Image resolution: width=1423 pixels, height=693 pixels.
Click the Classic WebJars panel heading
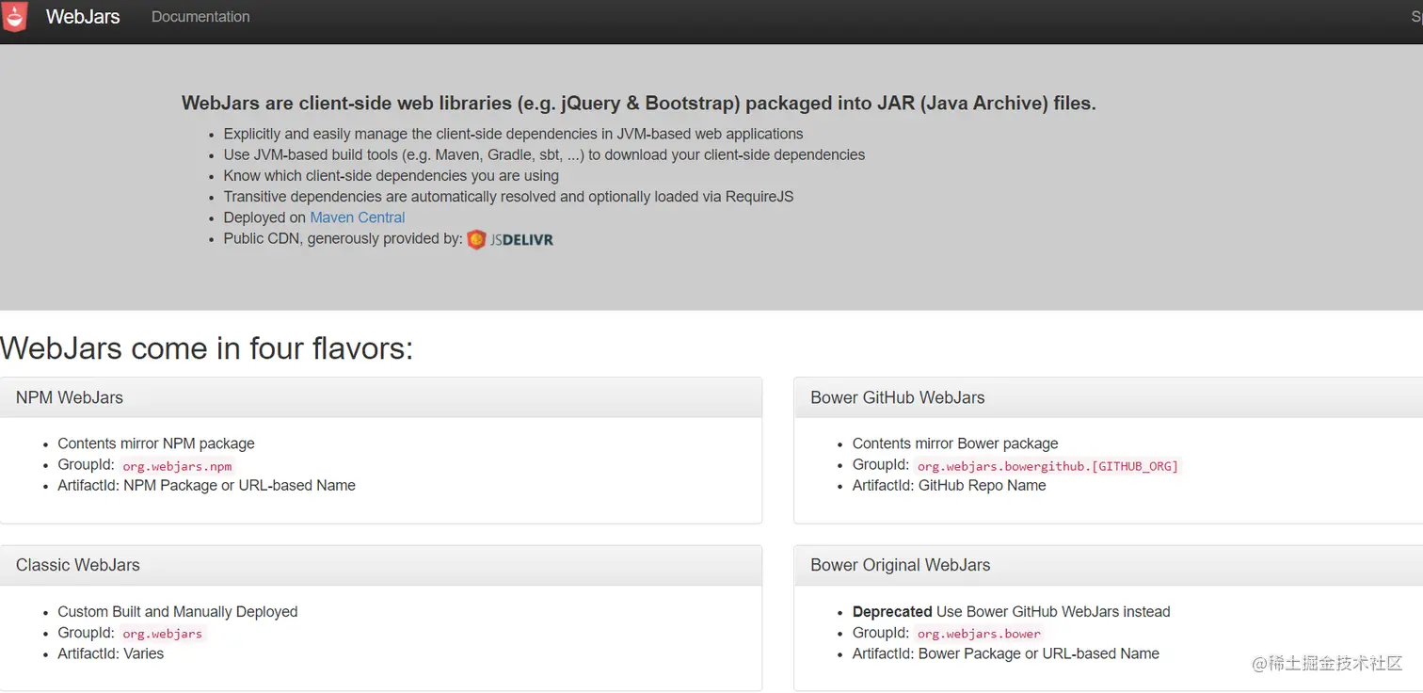[x=78, y=565]
